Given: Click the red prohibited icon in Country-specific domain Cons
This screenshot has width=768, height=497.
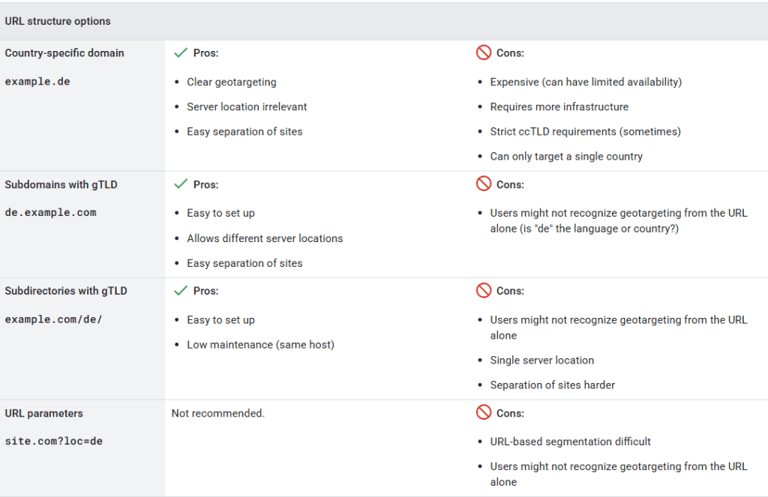Looking at the screenshot, I should [483, 53].
